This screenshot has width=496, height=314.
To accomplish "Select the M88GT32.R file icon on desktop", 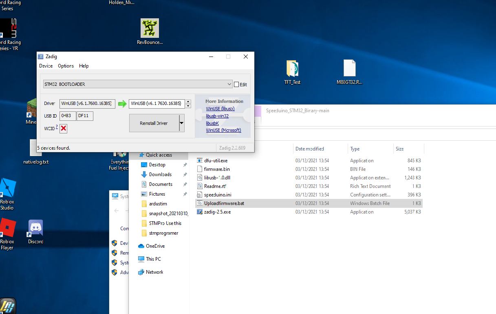I will click(349, 68).
